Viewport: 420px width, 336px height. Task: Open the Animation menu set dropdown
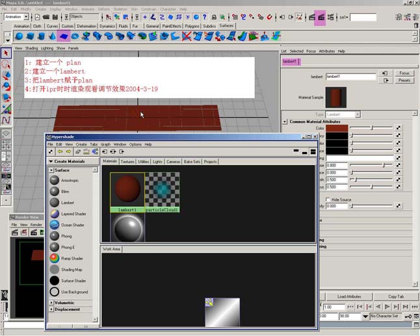click(26, 17)
